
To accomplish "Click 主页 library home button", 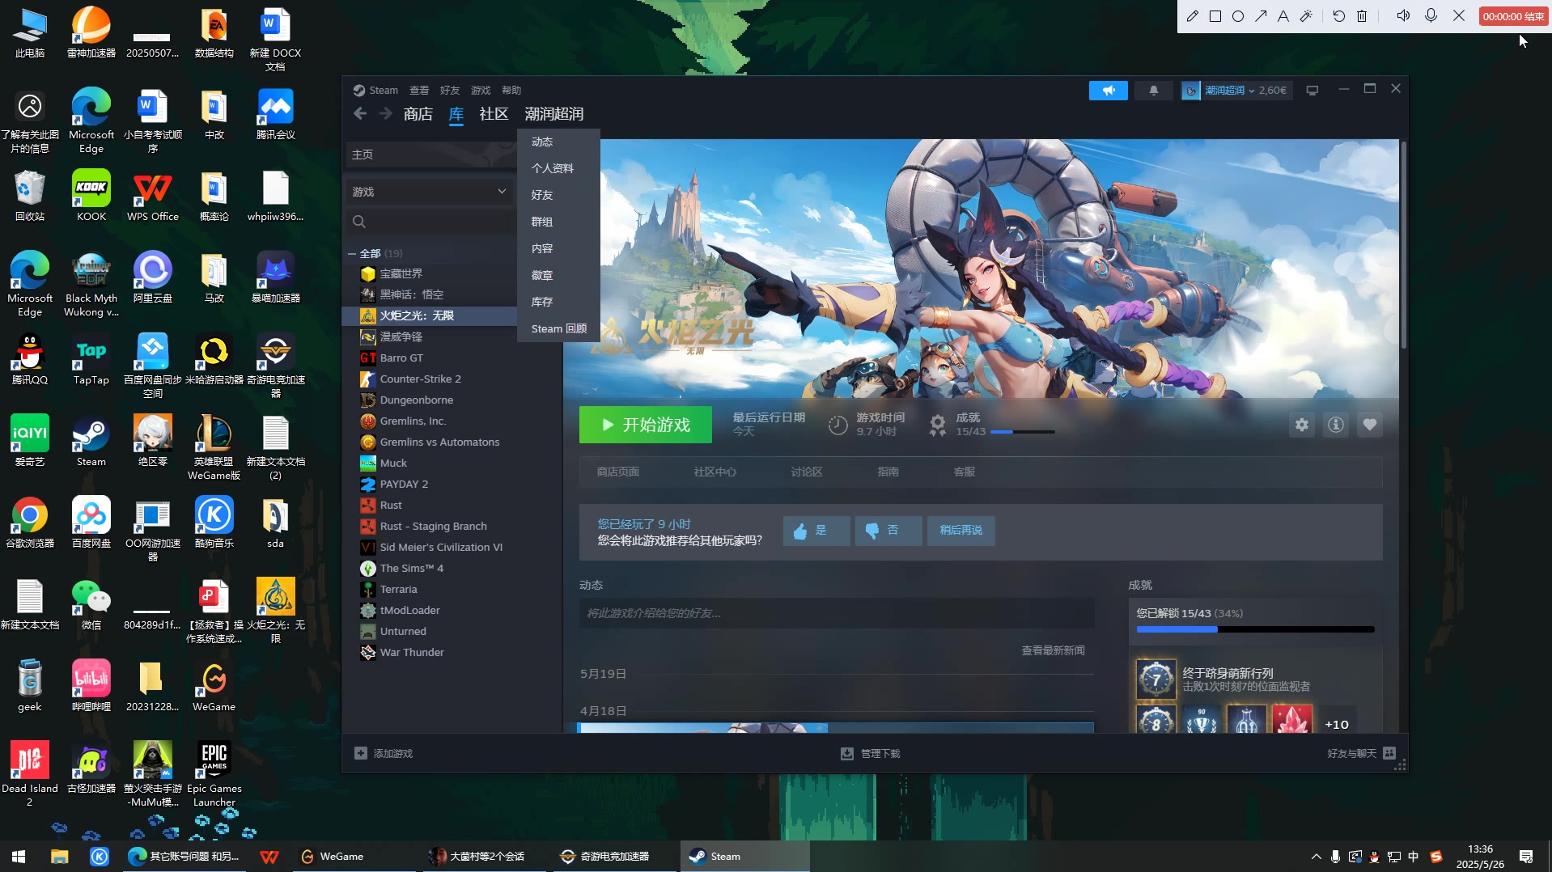I will point(430,155).
